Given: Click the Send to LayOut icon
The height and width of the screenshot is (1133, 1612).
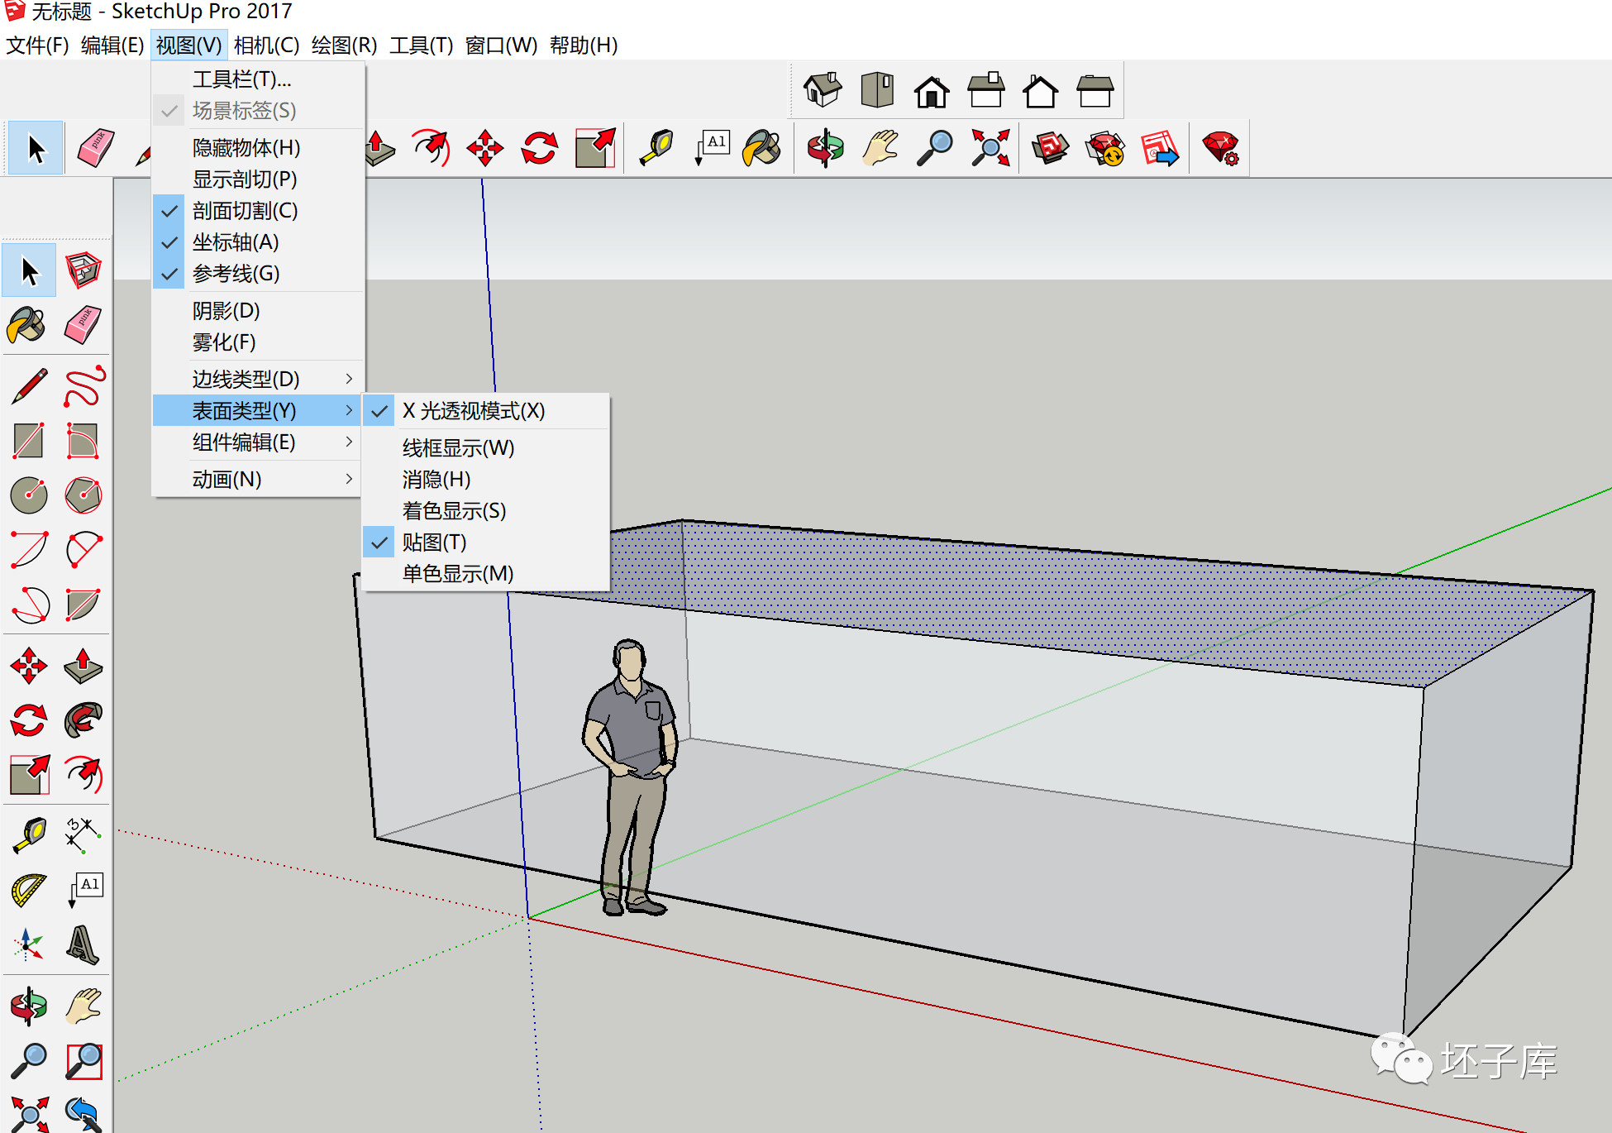Looking at the screenshot, I should (x=1160, y=149).
